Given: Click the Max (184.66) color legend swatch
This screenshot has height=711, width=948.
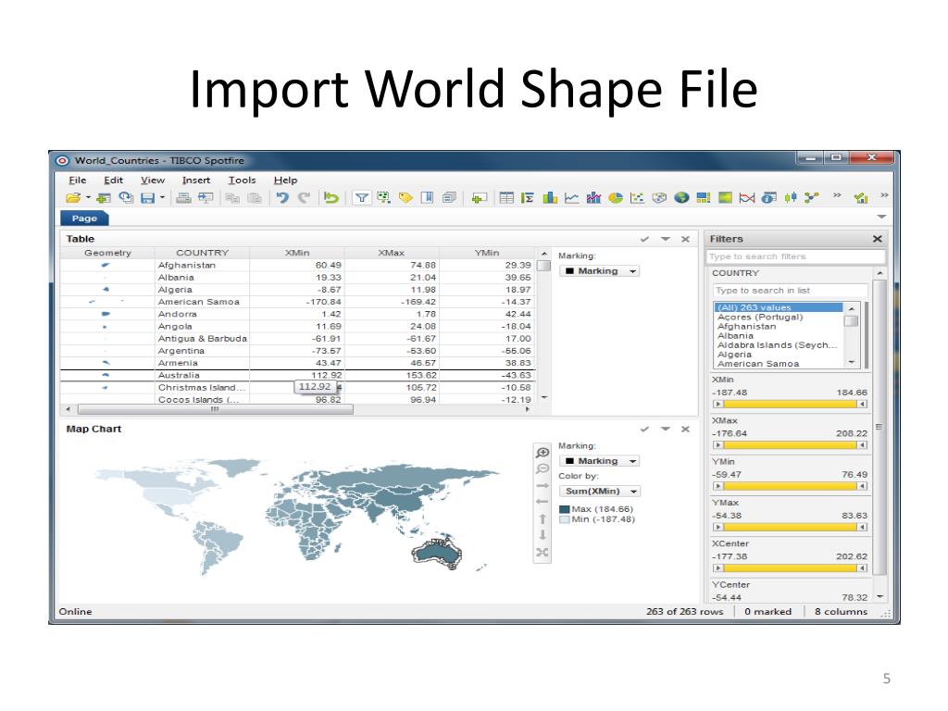Looking at the screenshot, I should point(565,510).
